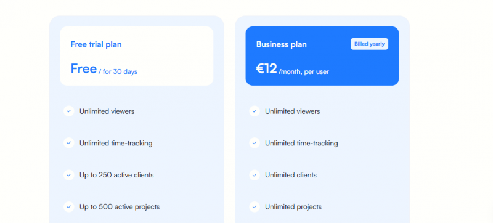493x223 pixels.
Task: Select the Free trial plan heading
Action: click(96, 44)
